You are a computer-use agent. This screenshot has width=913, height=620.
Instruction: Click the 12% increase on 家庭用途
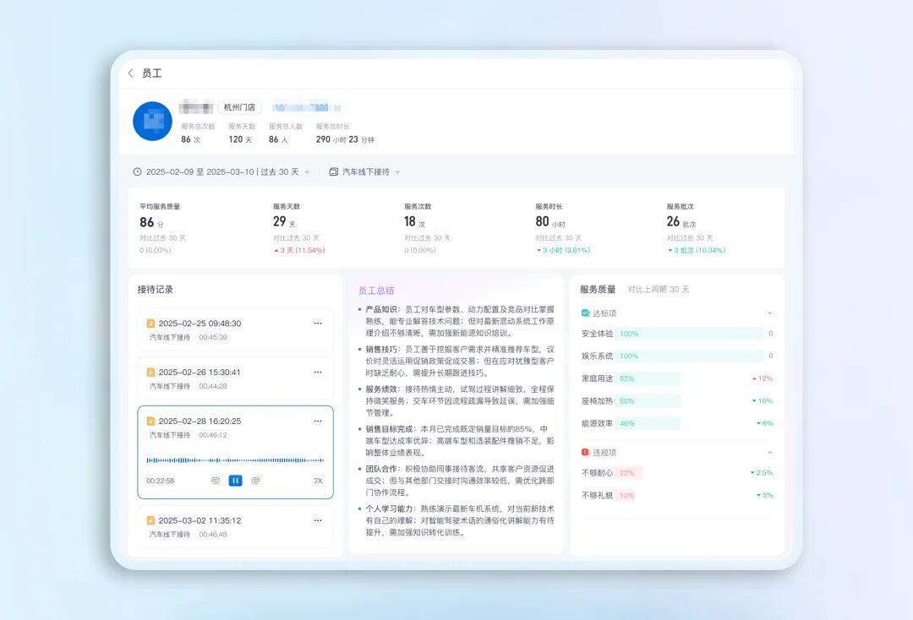tap(763, 378)
